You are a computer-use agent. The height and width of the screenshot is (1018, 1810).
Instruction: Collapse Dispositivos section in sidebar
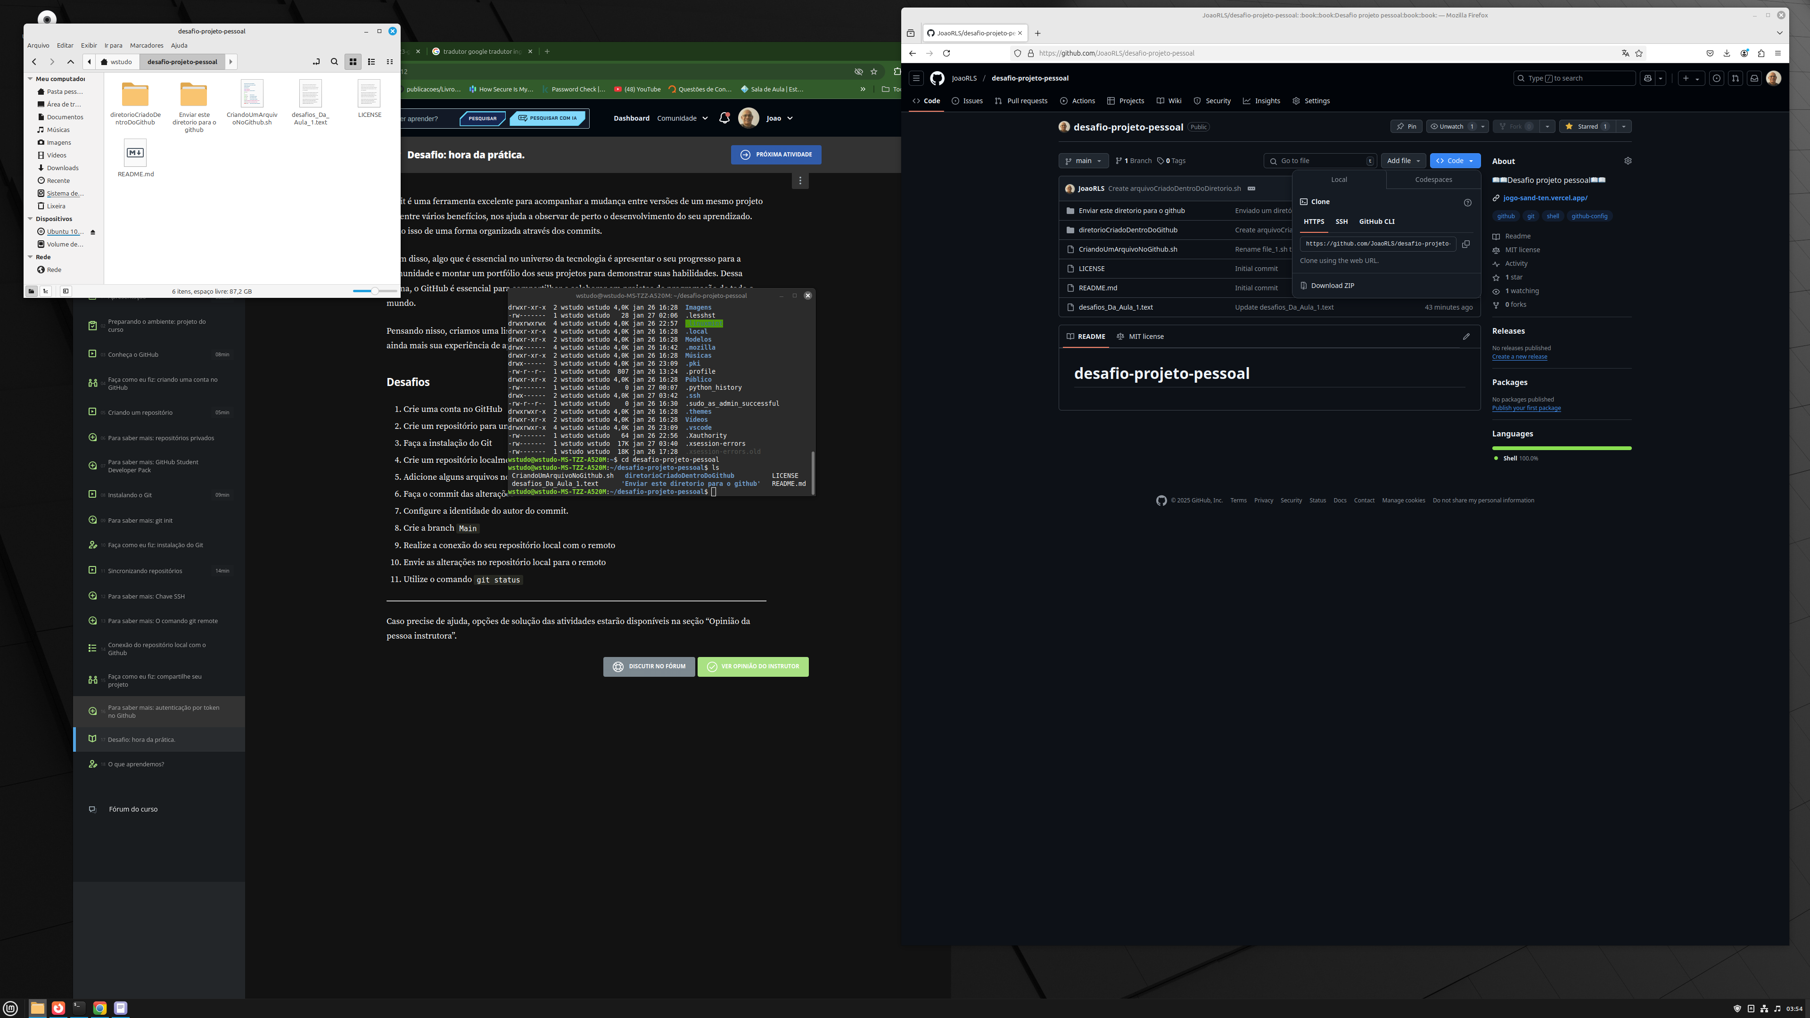tap(30, 219)
